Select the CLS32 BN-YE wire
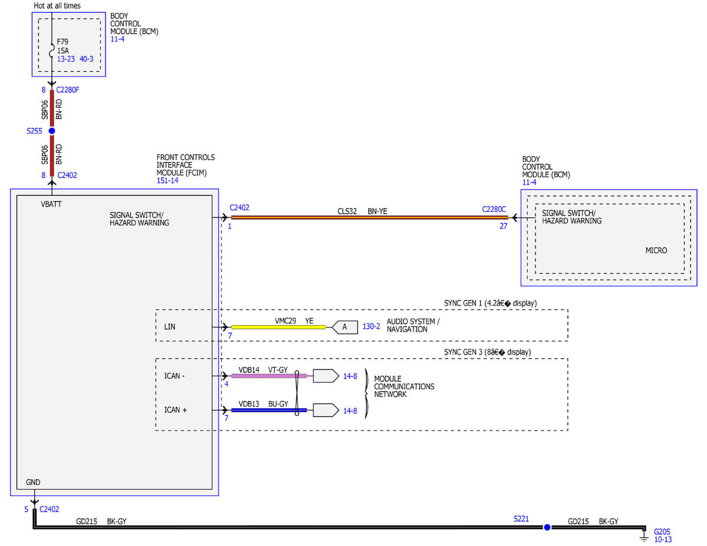 pyautogui.click(x=369, y=217)
